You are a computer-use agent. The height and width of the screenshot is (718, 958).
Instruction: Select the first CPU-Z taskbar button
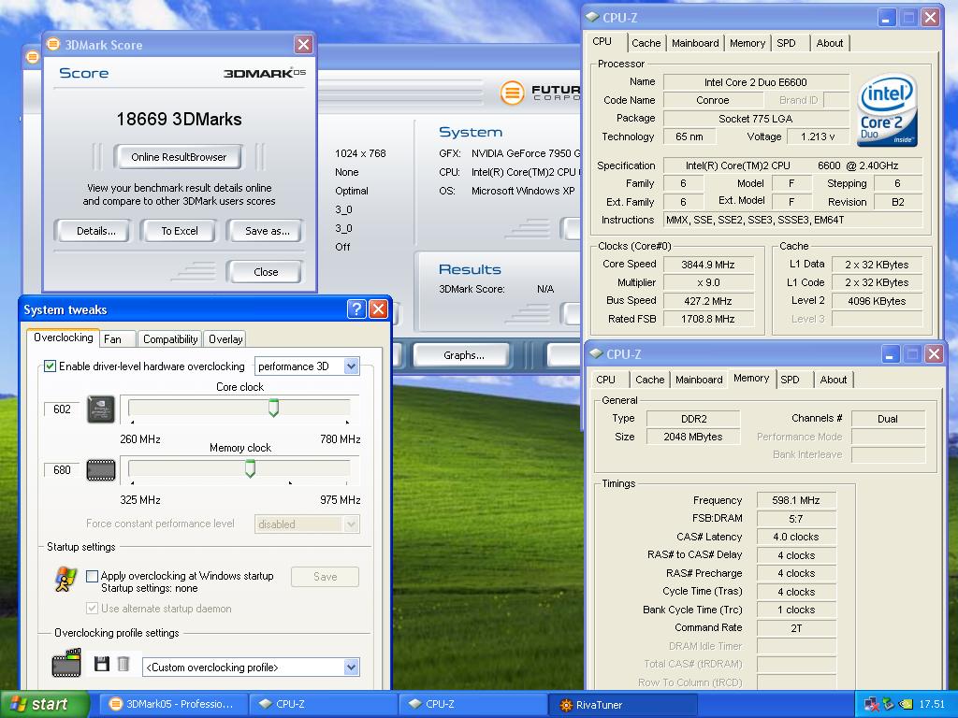tap(323, 704)
